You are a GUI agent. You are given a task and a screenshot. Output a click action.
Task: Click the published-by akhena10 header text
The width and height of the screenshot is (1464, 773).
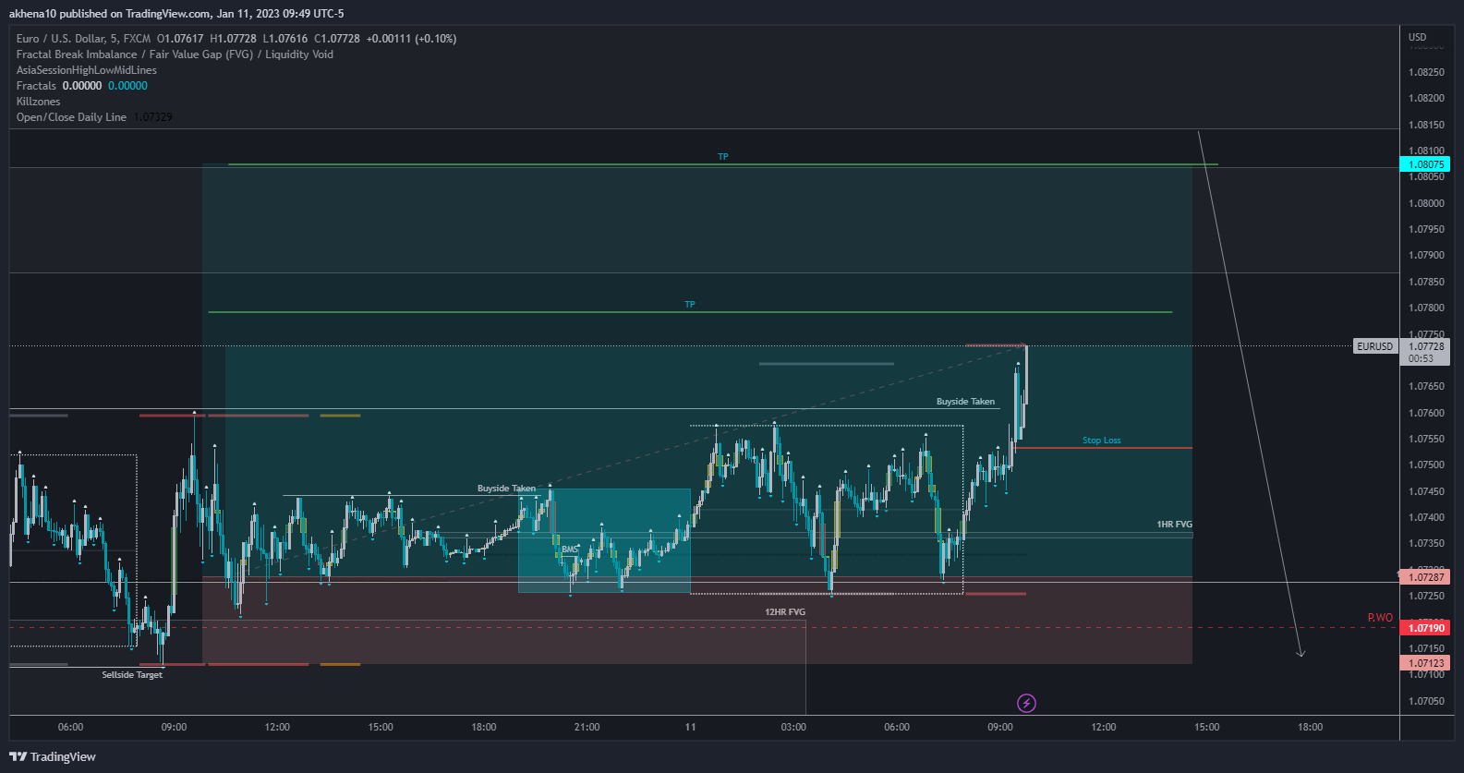(x=176, y=14)
